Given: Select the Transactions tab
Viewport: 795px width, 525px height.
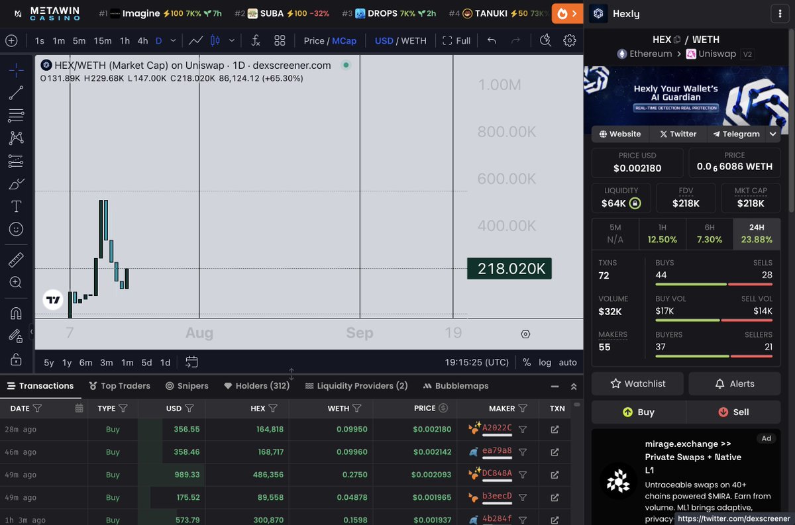Looking at the screenshot, I should pyautogui.click(x=40, y=386).
